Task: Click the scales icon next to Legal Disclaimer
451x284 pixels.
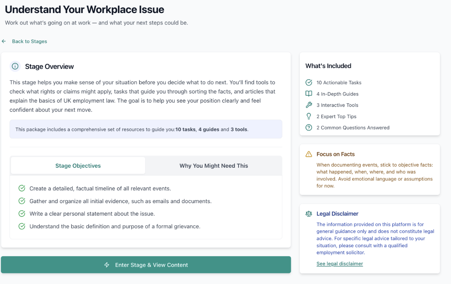Action: (309, 214)
